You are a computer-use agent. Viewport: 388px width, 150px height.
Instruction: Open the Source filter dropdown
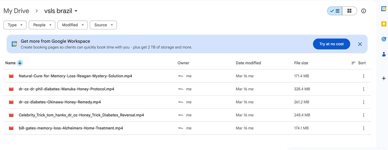click(103, 25)
